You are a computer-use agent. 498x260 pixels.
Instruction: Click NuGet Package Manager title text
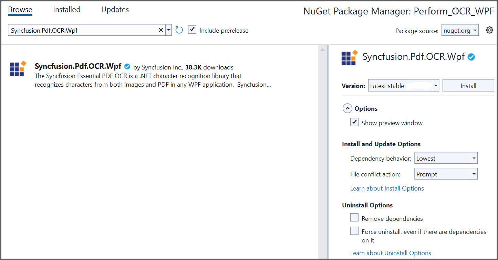pyautogui.click(x=398, y=11)
